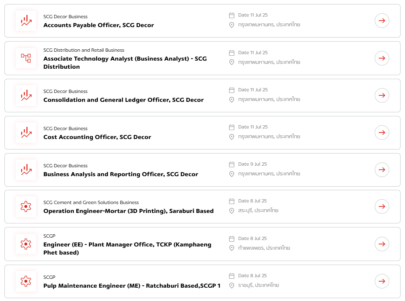The height and width of the screenshot is (301, 405).
Task: Click arrow for Engineer (EE) Plant Manager Office
Action: [382, 244]
